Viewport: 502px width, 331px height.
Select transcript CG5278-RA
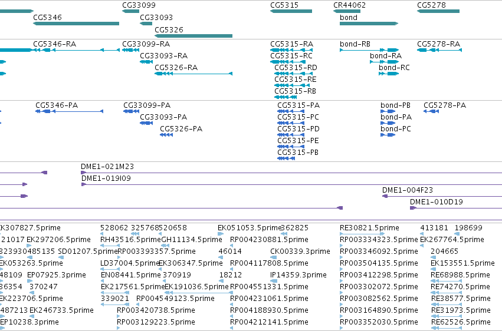click(439, 50)
